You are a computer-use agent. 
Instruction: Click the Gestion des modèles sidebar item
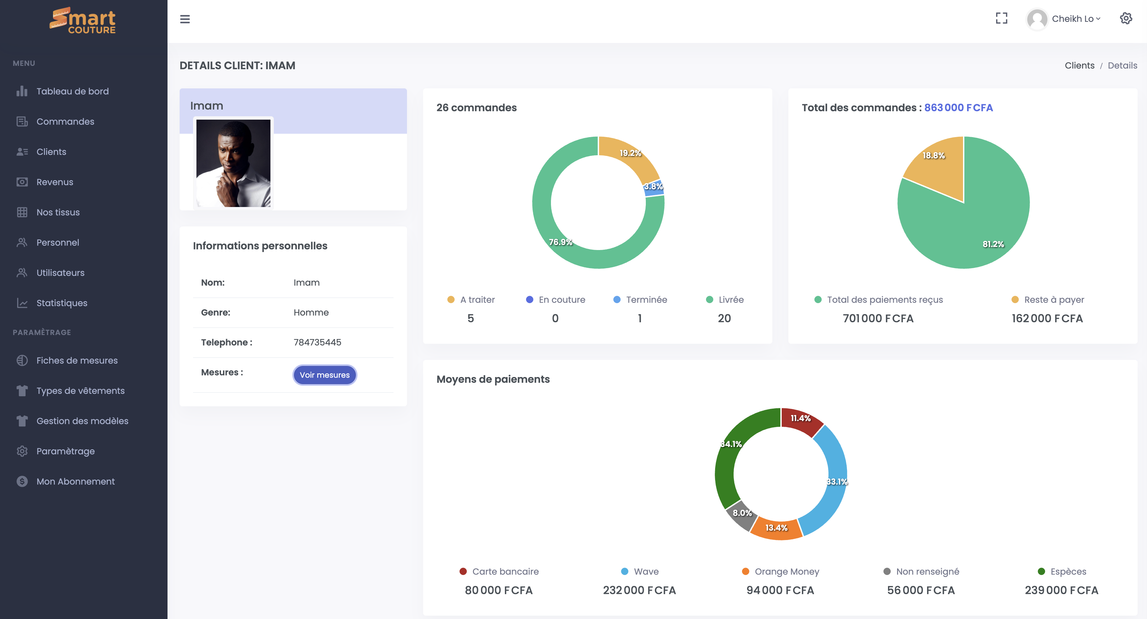pos(82,421)
